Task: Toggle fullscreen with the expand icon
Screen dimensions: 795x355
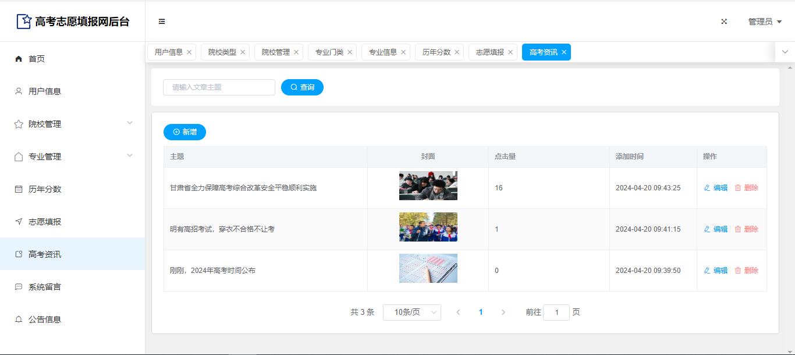Action: tap(724, 22)
